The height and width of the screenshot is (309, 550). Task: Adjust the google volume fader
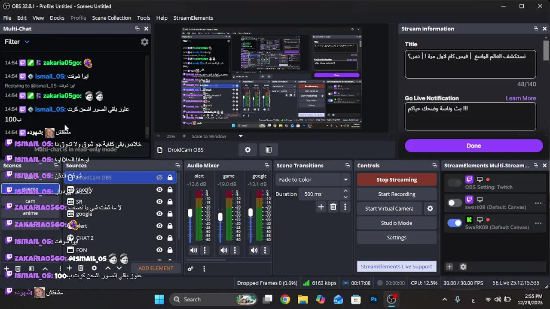pyautogui.click(x=251, y=212)
